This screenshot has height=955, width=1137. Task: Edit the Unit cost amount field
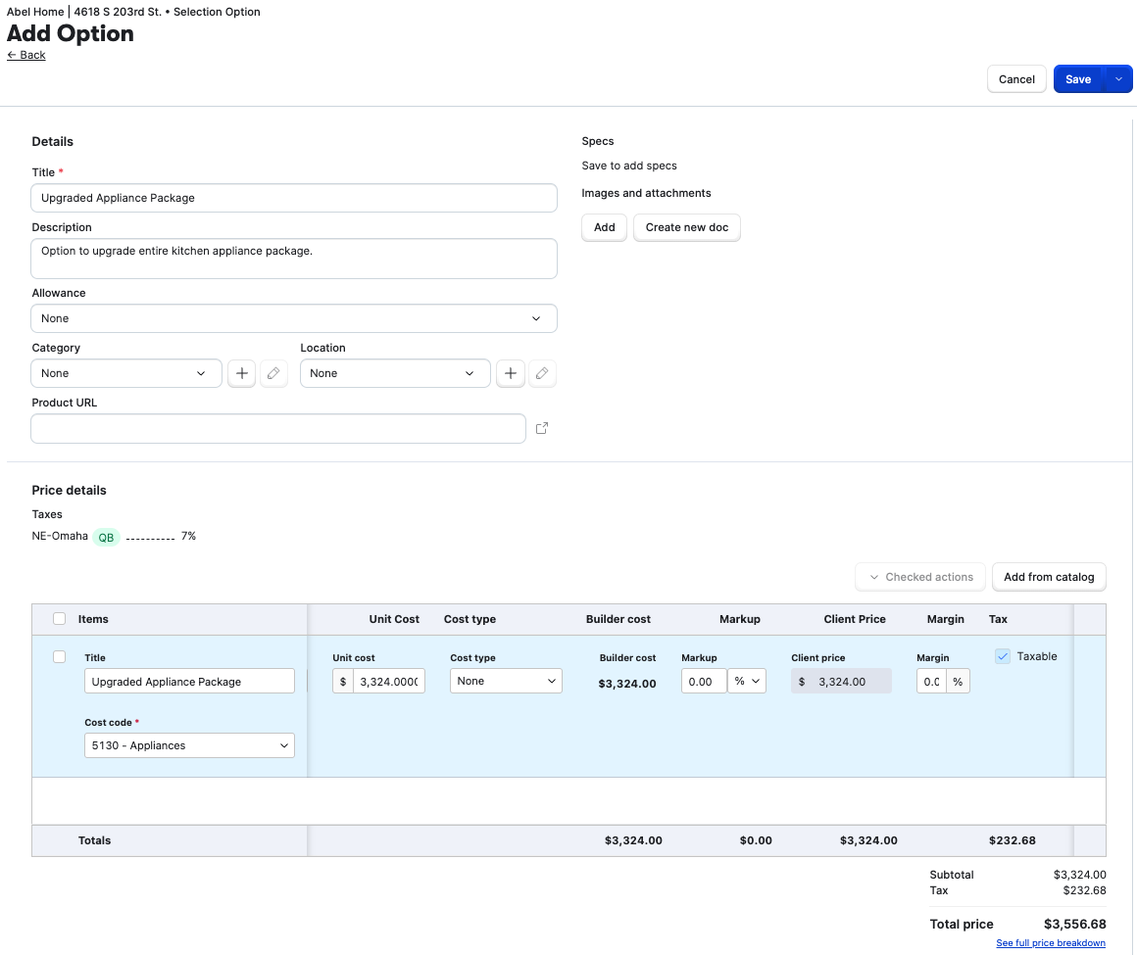pyautogui.click(x=389, y=681)
